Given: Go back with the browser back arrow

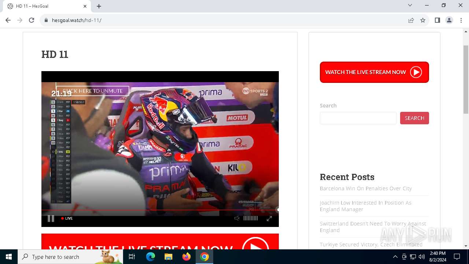Looking at the screenshot, I should (8, 20).
